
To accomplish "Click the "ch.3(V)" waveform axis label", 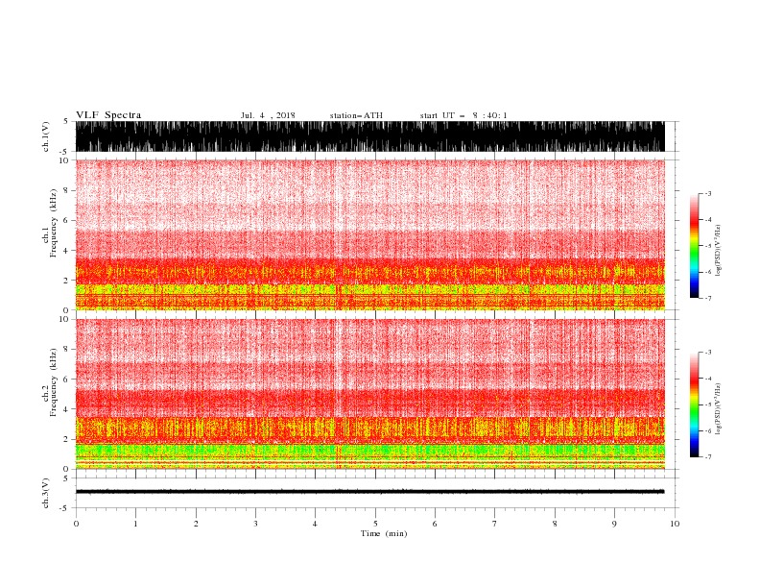I will 46,493.
